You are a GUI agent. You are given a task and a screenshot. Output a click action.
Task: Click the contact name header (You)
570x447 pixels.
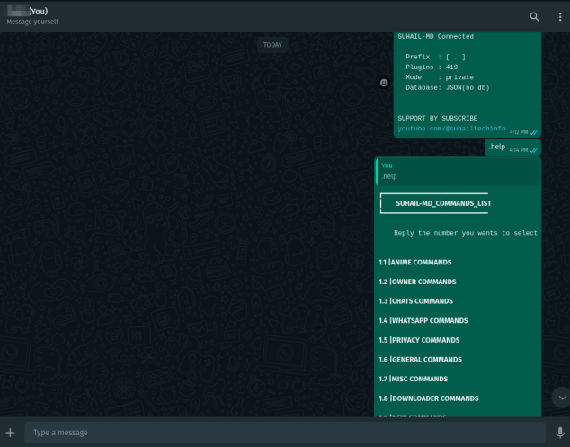(28, 12)
